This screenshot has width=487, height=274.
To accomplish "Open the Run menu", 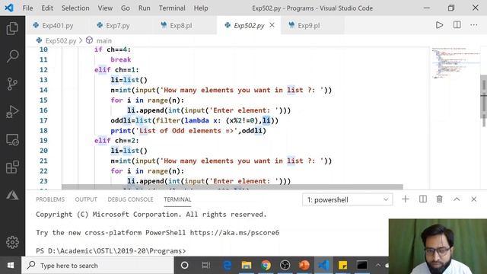I will click(x=144, y=8).
